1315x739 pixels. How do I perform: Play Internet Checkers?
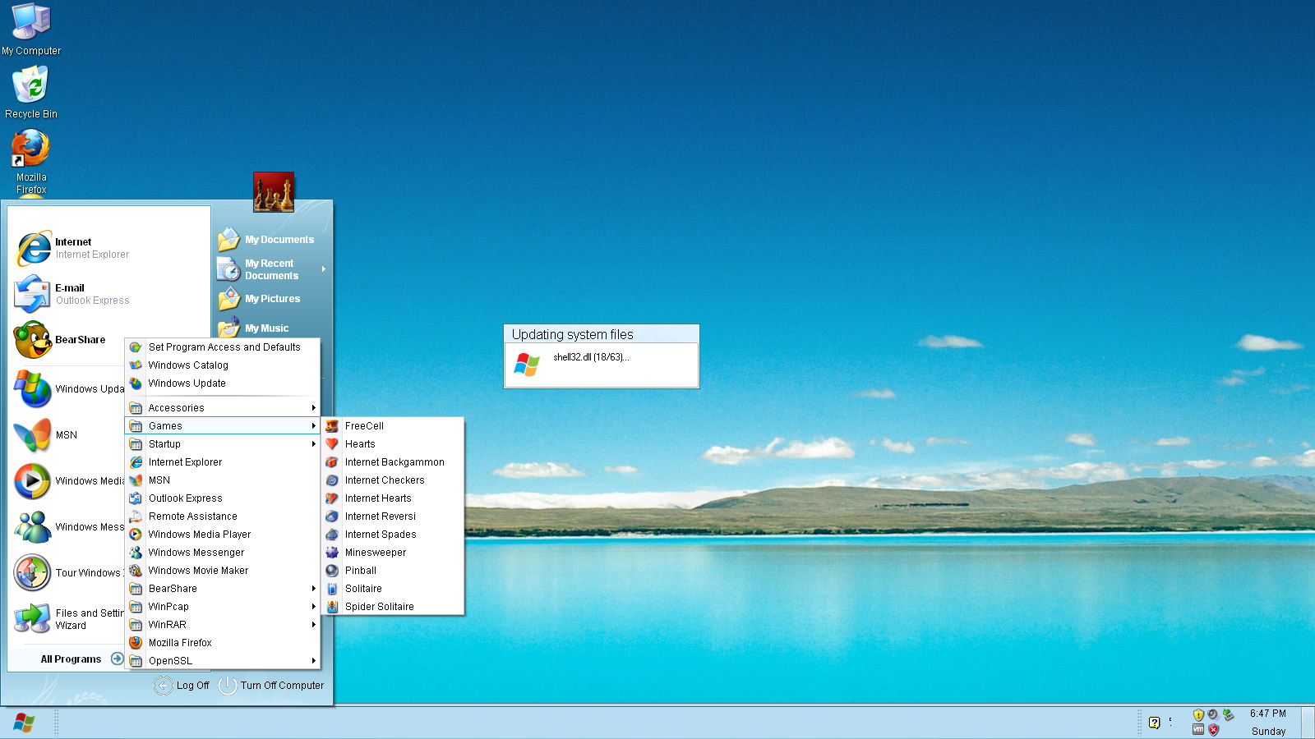click(x=393, y=480)
